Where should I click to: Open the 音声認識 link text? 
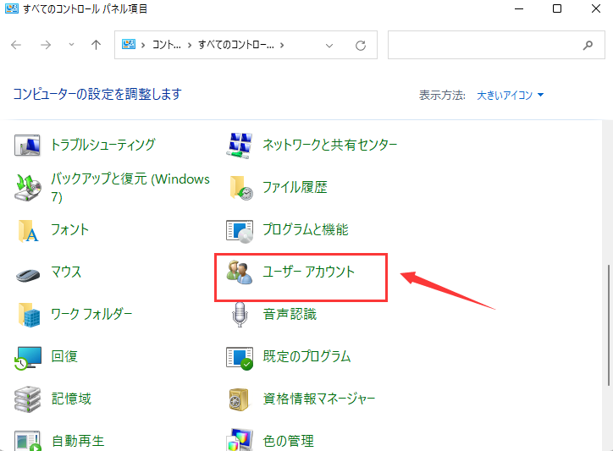pyautogui.click(x=290, y=314)
